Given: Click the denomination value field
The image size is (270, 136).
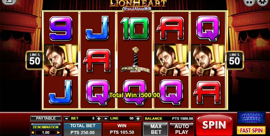Looking at the screenshot, I should [46, 133].
